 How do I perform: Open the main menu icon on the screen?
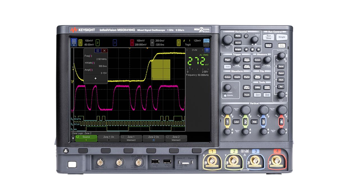point(74,42)
